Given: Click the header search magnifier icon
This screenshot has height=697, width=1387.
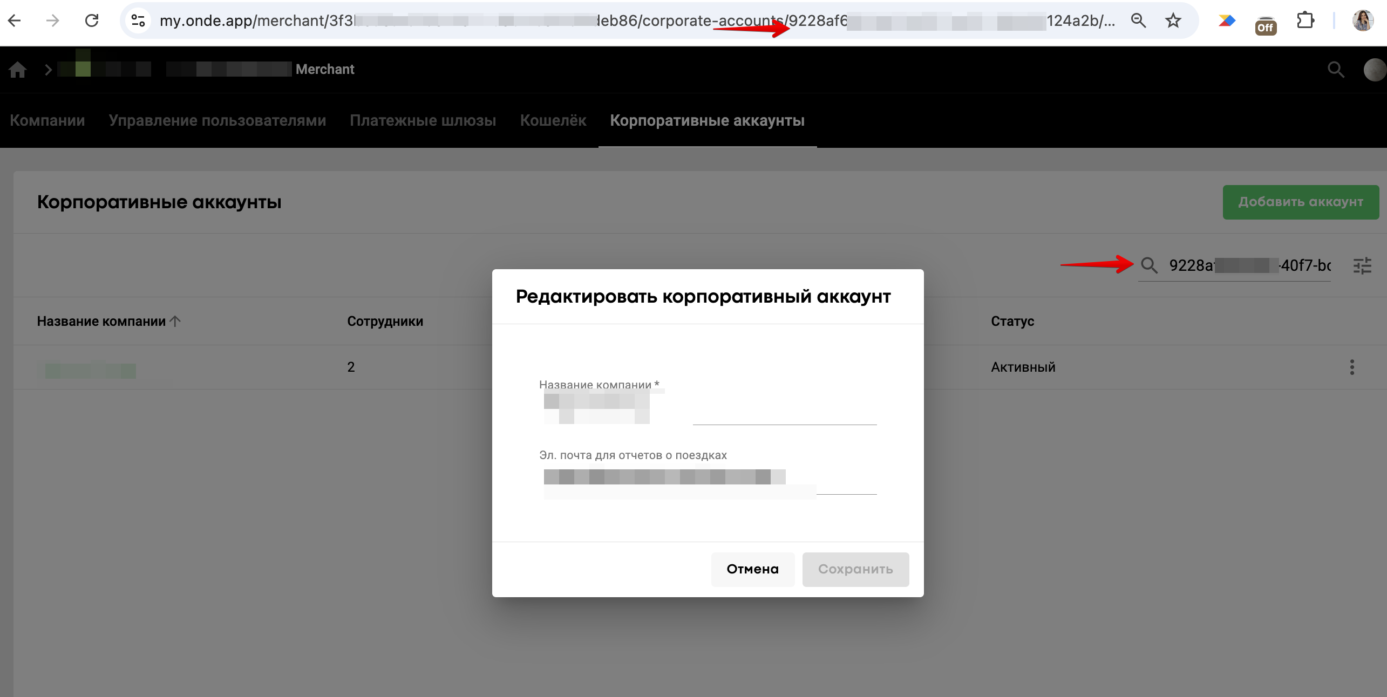Looking at the screenshot, I should coord(1336,70).
